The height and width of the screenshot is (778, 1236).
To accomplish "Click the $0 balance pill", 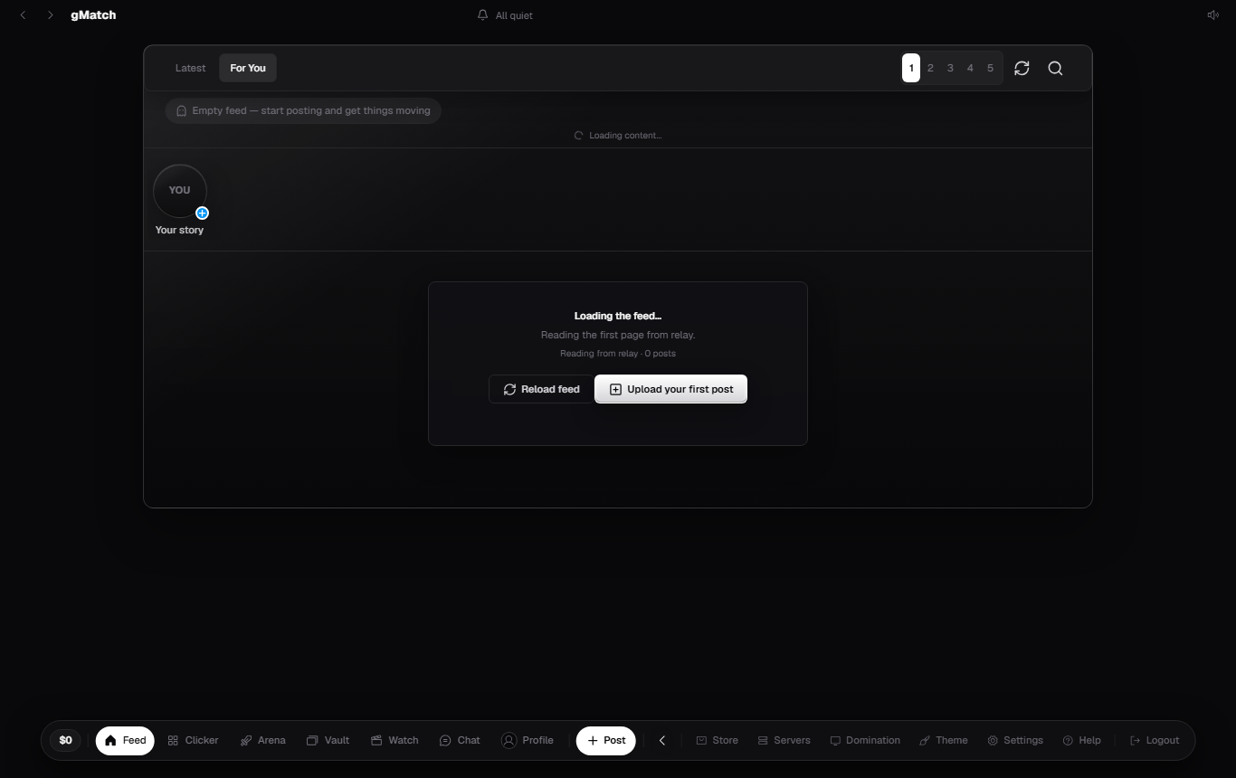I will tap(65, 740).
